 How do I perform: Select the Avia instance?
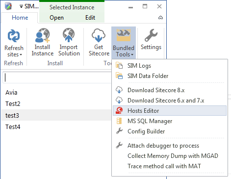click(x=56, y=93)
